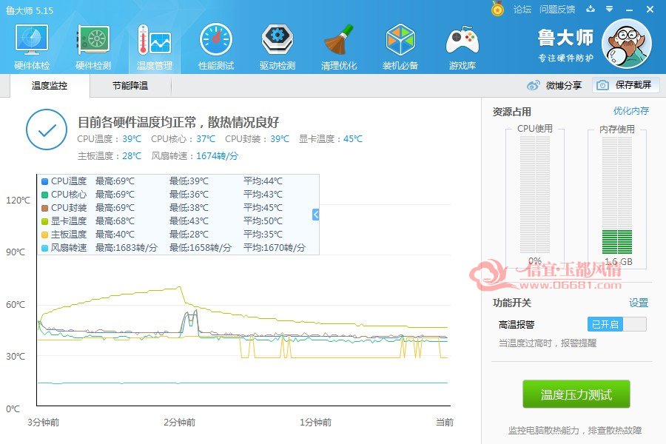Viewport: 666px width, 444px height.
Task: Click 优化内存 link
Action: [631, 111]
